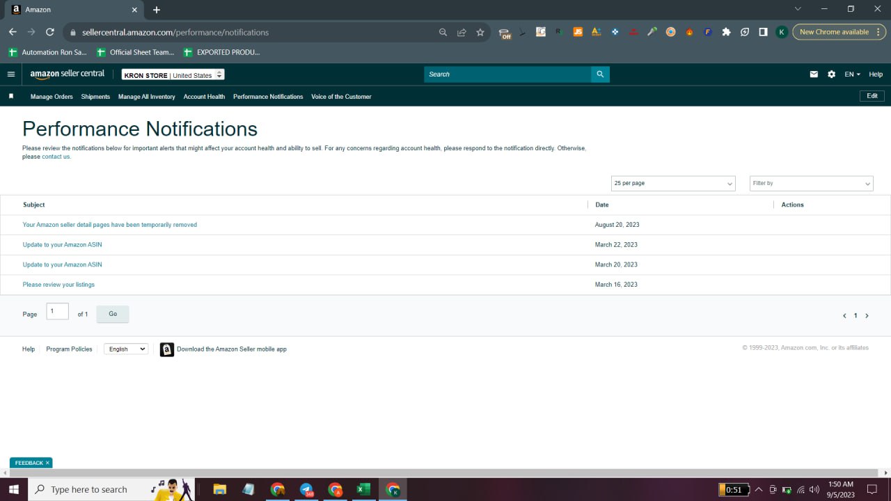The height and width of the screenshot is (501, 891).
Task: Click Download the Amazon Seller mobile app link
Action: click(x=232, y=349)
